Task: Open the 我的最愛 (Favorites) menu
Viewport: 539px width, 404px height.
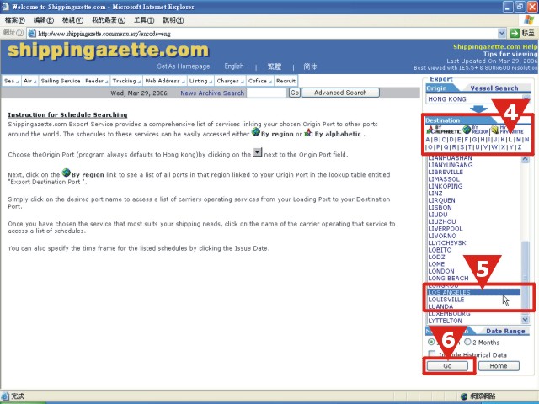Action: [x=109, y=20]
